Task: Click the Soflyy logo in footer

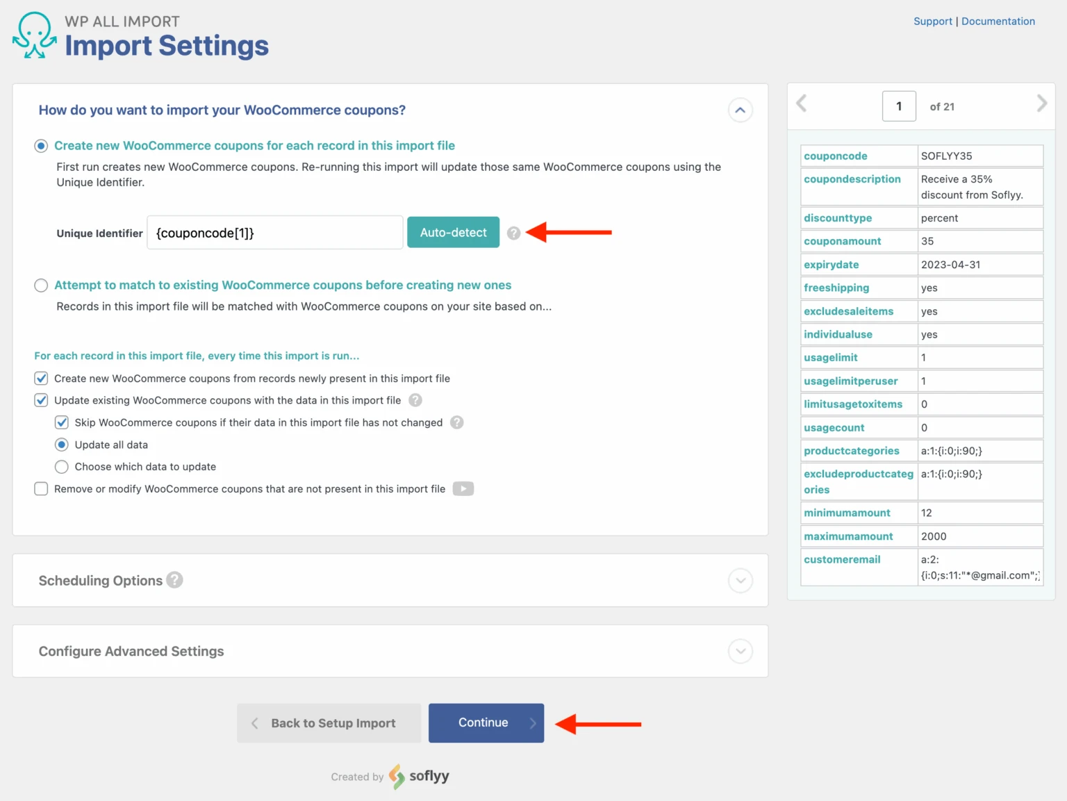Action: [x=419, y=776]
